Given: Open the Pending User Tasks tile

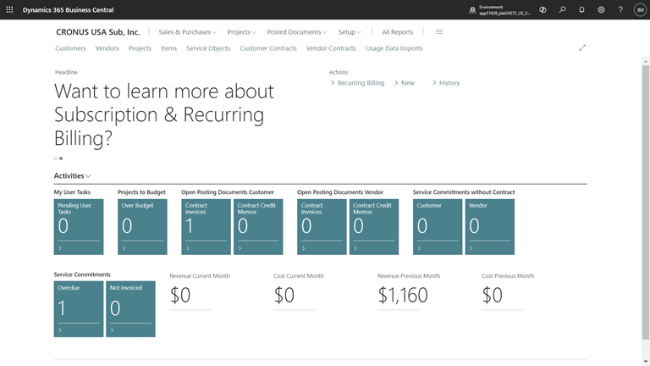Looking at the screenshot, I should pos(79,226).
